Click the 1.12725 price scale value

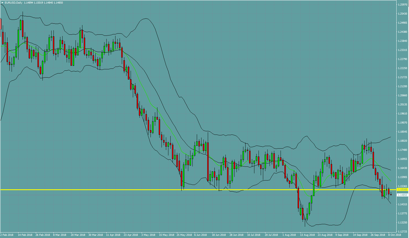(x=403, y=232)
